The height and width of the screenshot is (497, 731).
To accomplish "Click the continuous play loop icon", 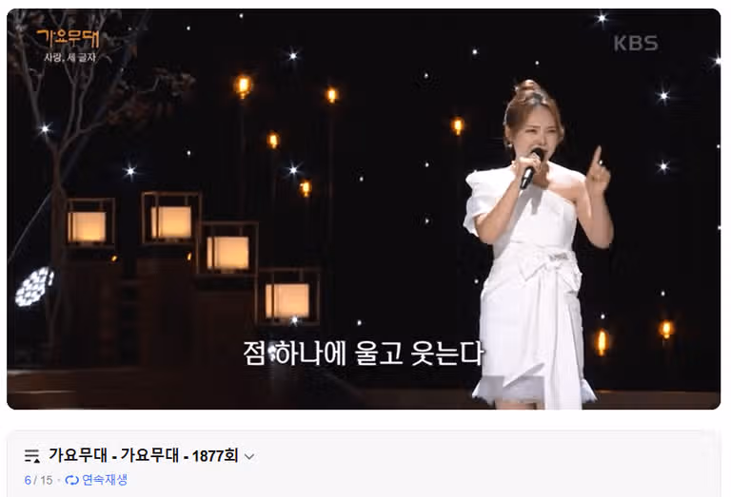I will click(x=71, y=480).
